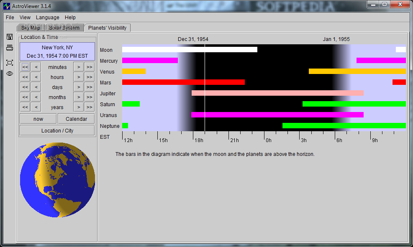Click the save (floppy disk) icon

10,37
